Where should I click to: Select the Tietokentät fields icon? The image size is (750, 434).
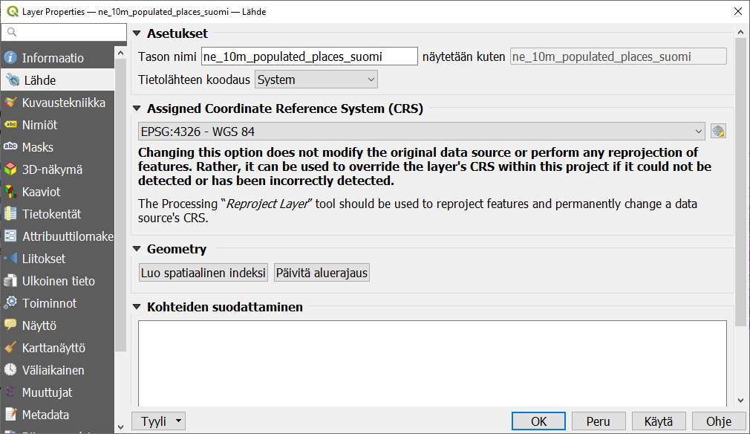[x=10, y=214]
